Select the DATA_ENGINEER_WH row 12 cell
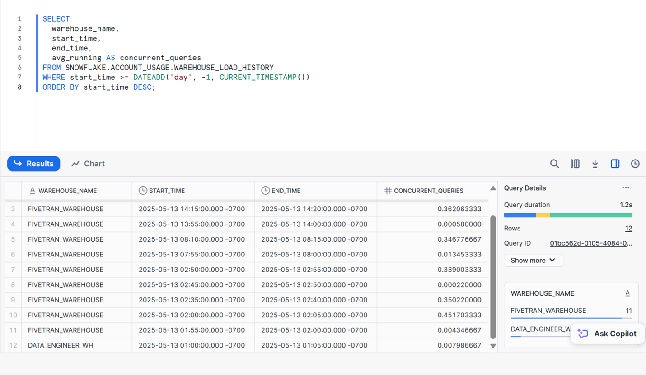 tap(61, 345)
